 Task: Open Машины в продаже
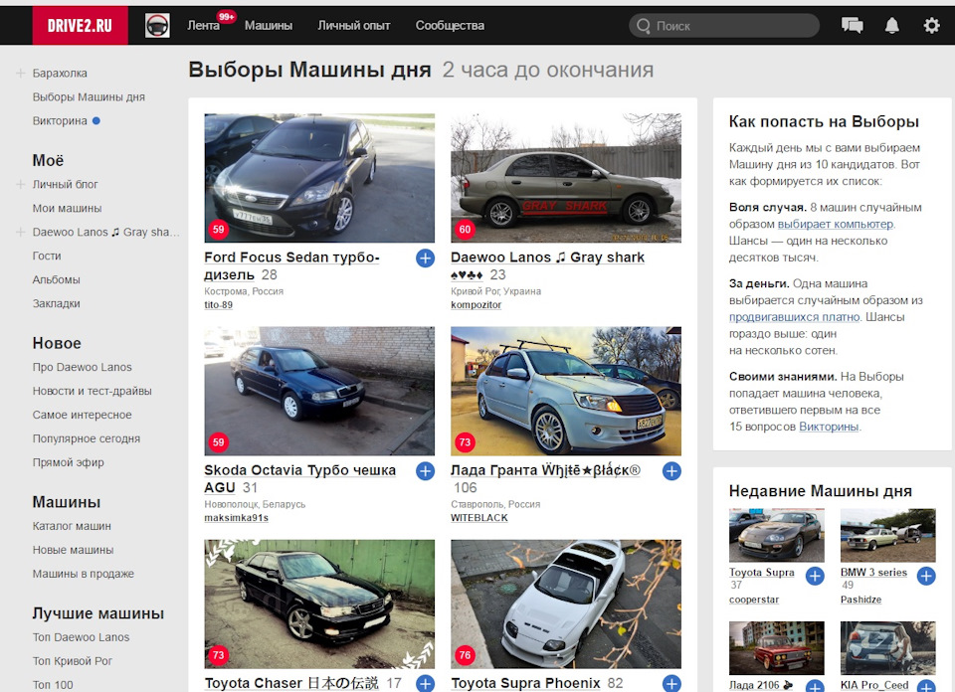pos(83,574)
